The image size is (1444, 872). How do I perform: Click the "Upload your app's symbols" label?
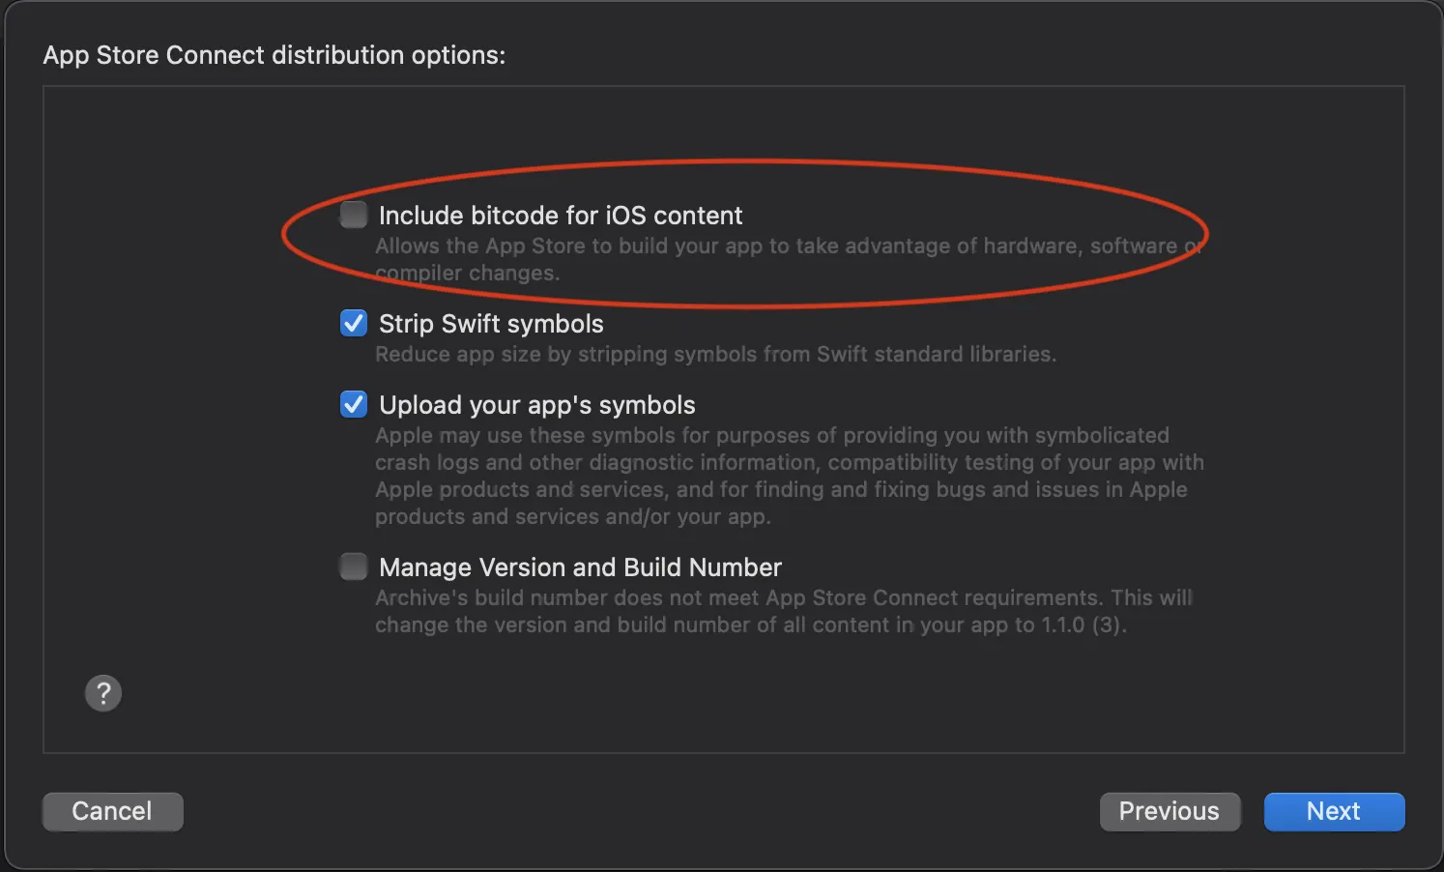click(537, 405)
